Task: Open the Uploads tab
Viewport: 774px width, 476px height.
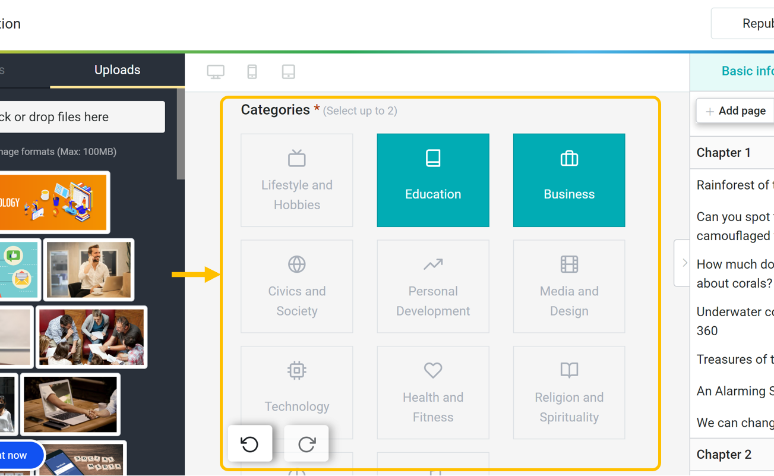Action: point(118,70)
